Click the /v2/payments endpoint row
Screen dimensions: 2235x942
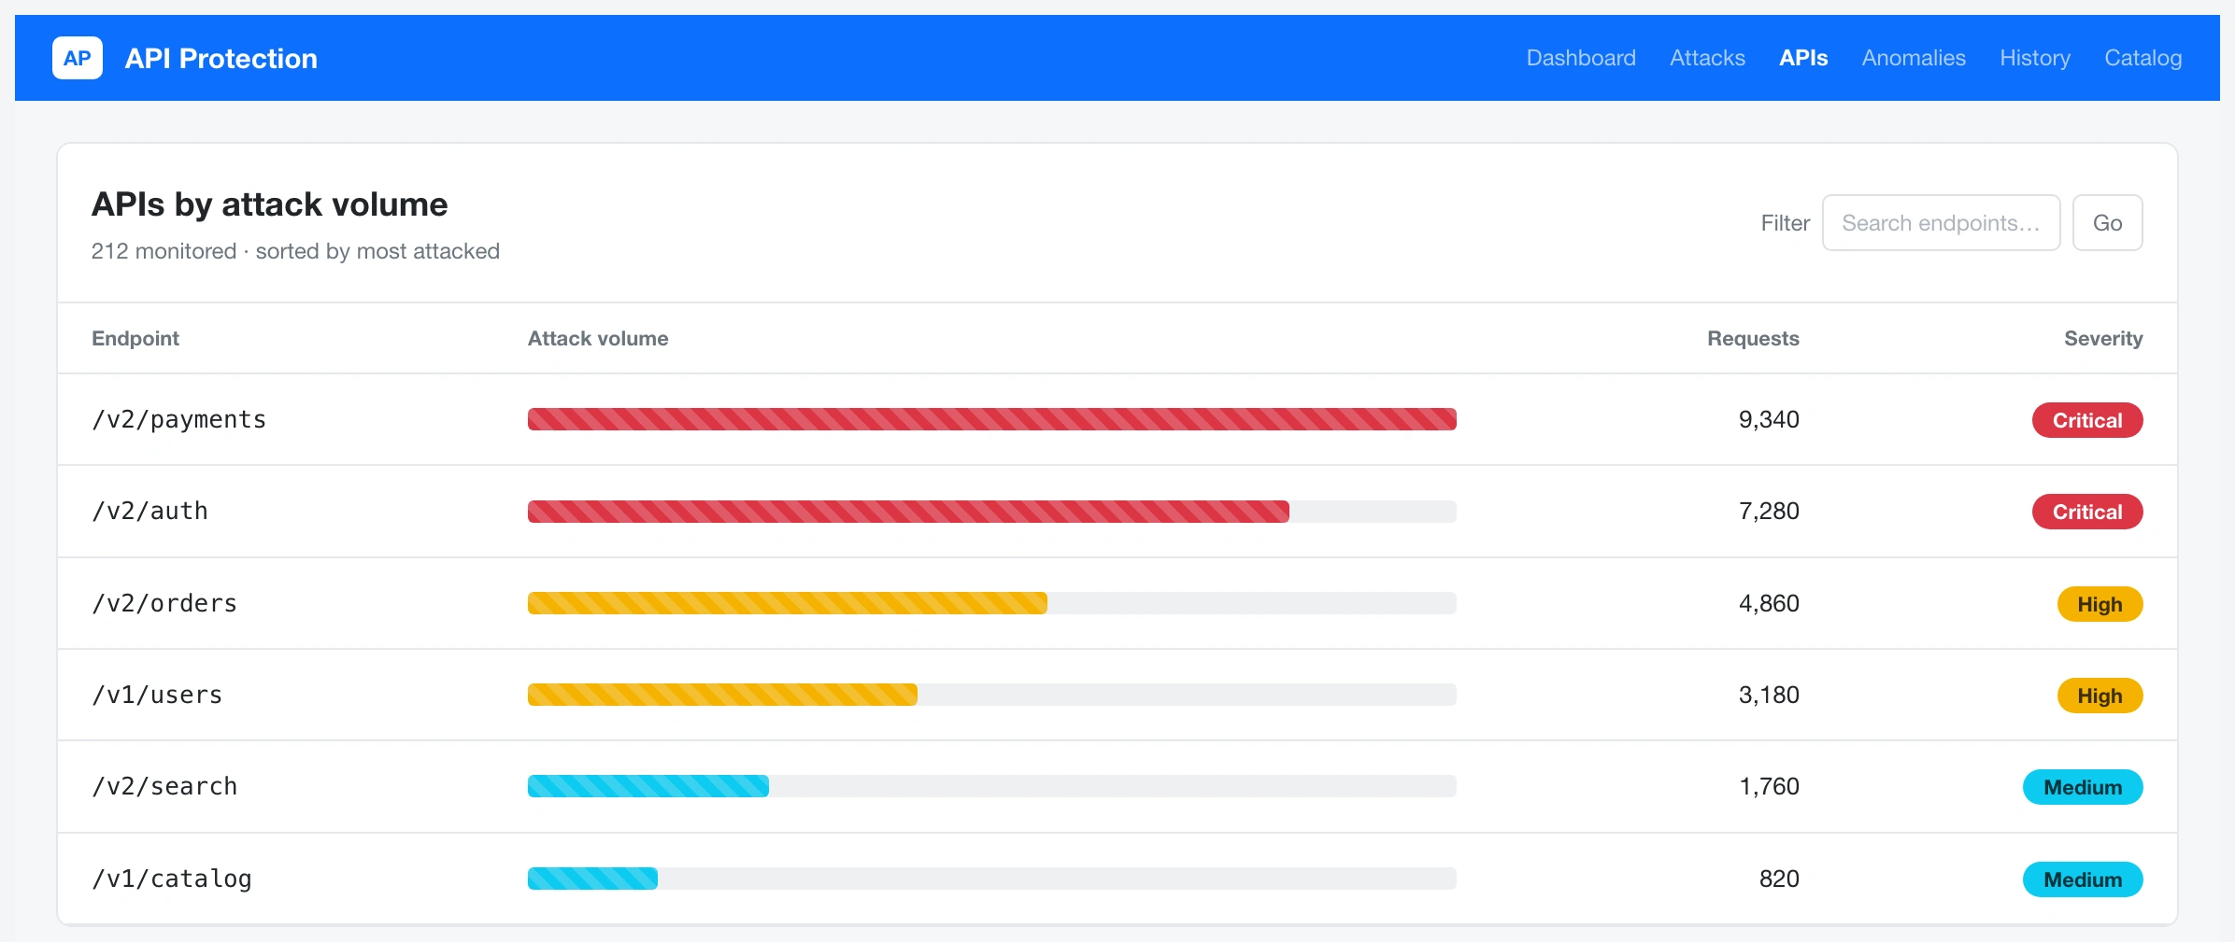[1117, 420]
